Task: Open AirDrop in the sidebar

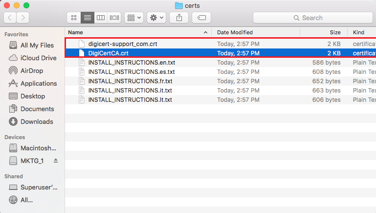Action: point(32,71)
